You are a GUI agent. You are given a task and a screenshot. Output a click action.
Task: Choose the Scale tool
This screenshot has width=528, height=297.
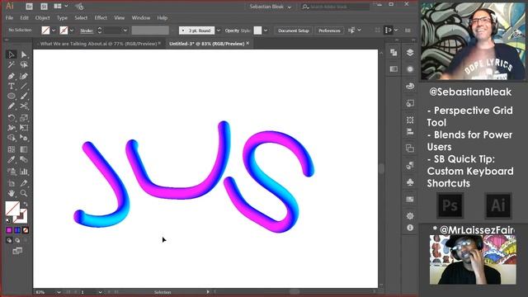coord(24,117)
